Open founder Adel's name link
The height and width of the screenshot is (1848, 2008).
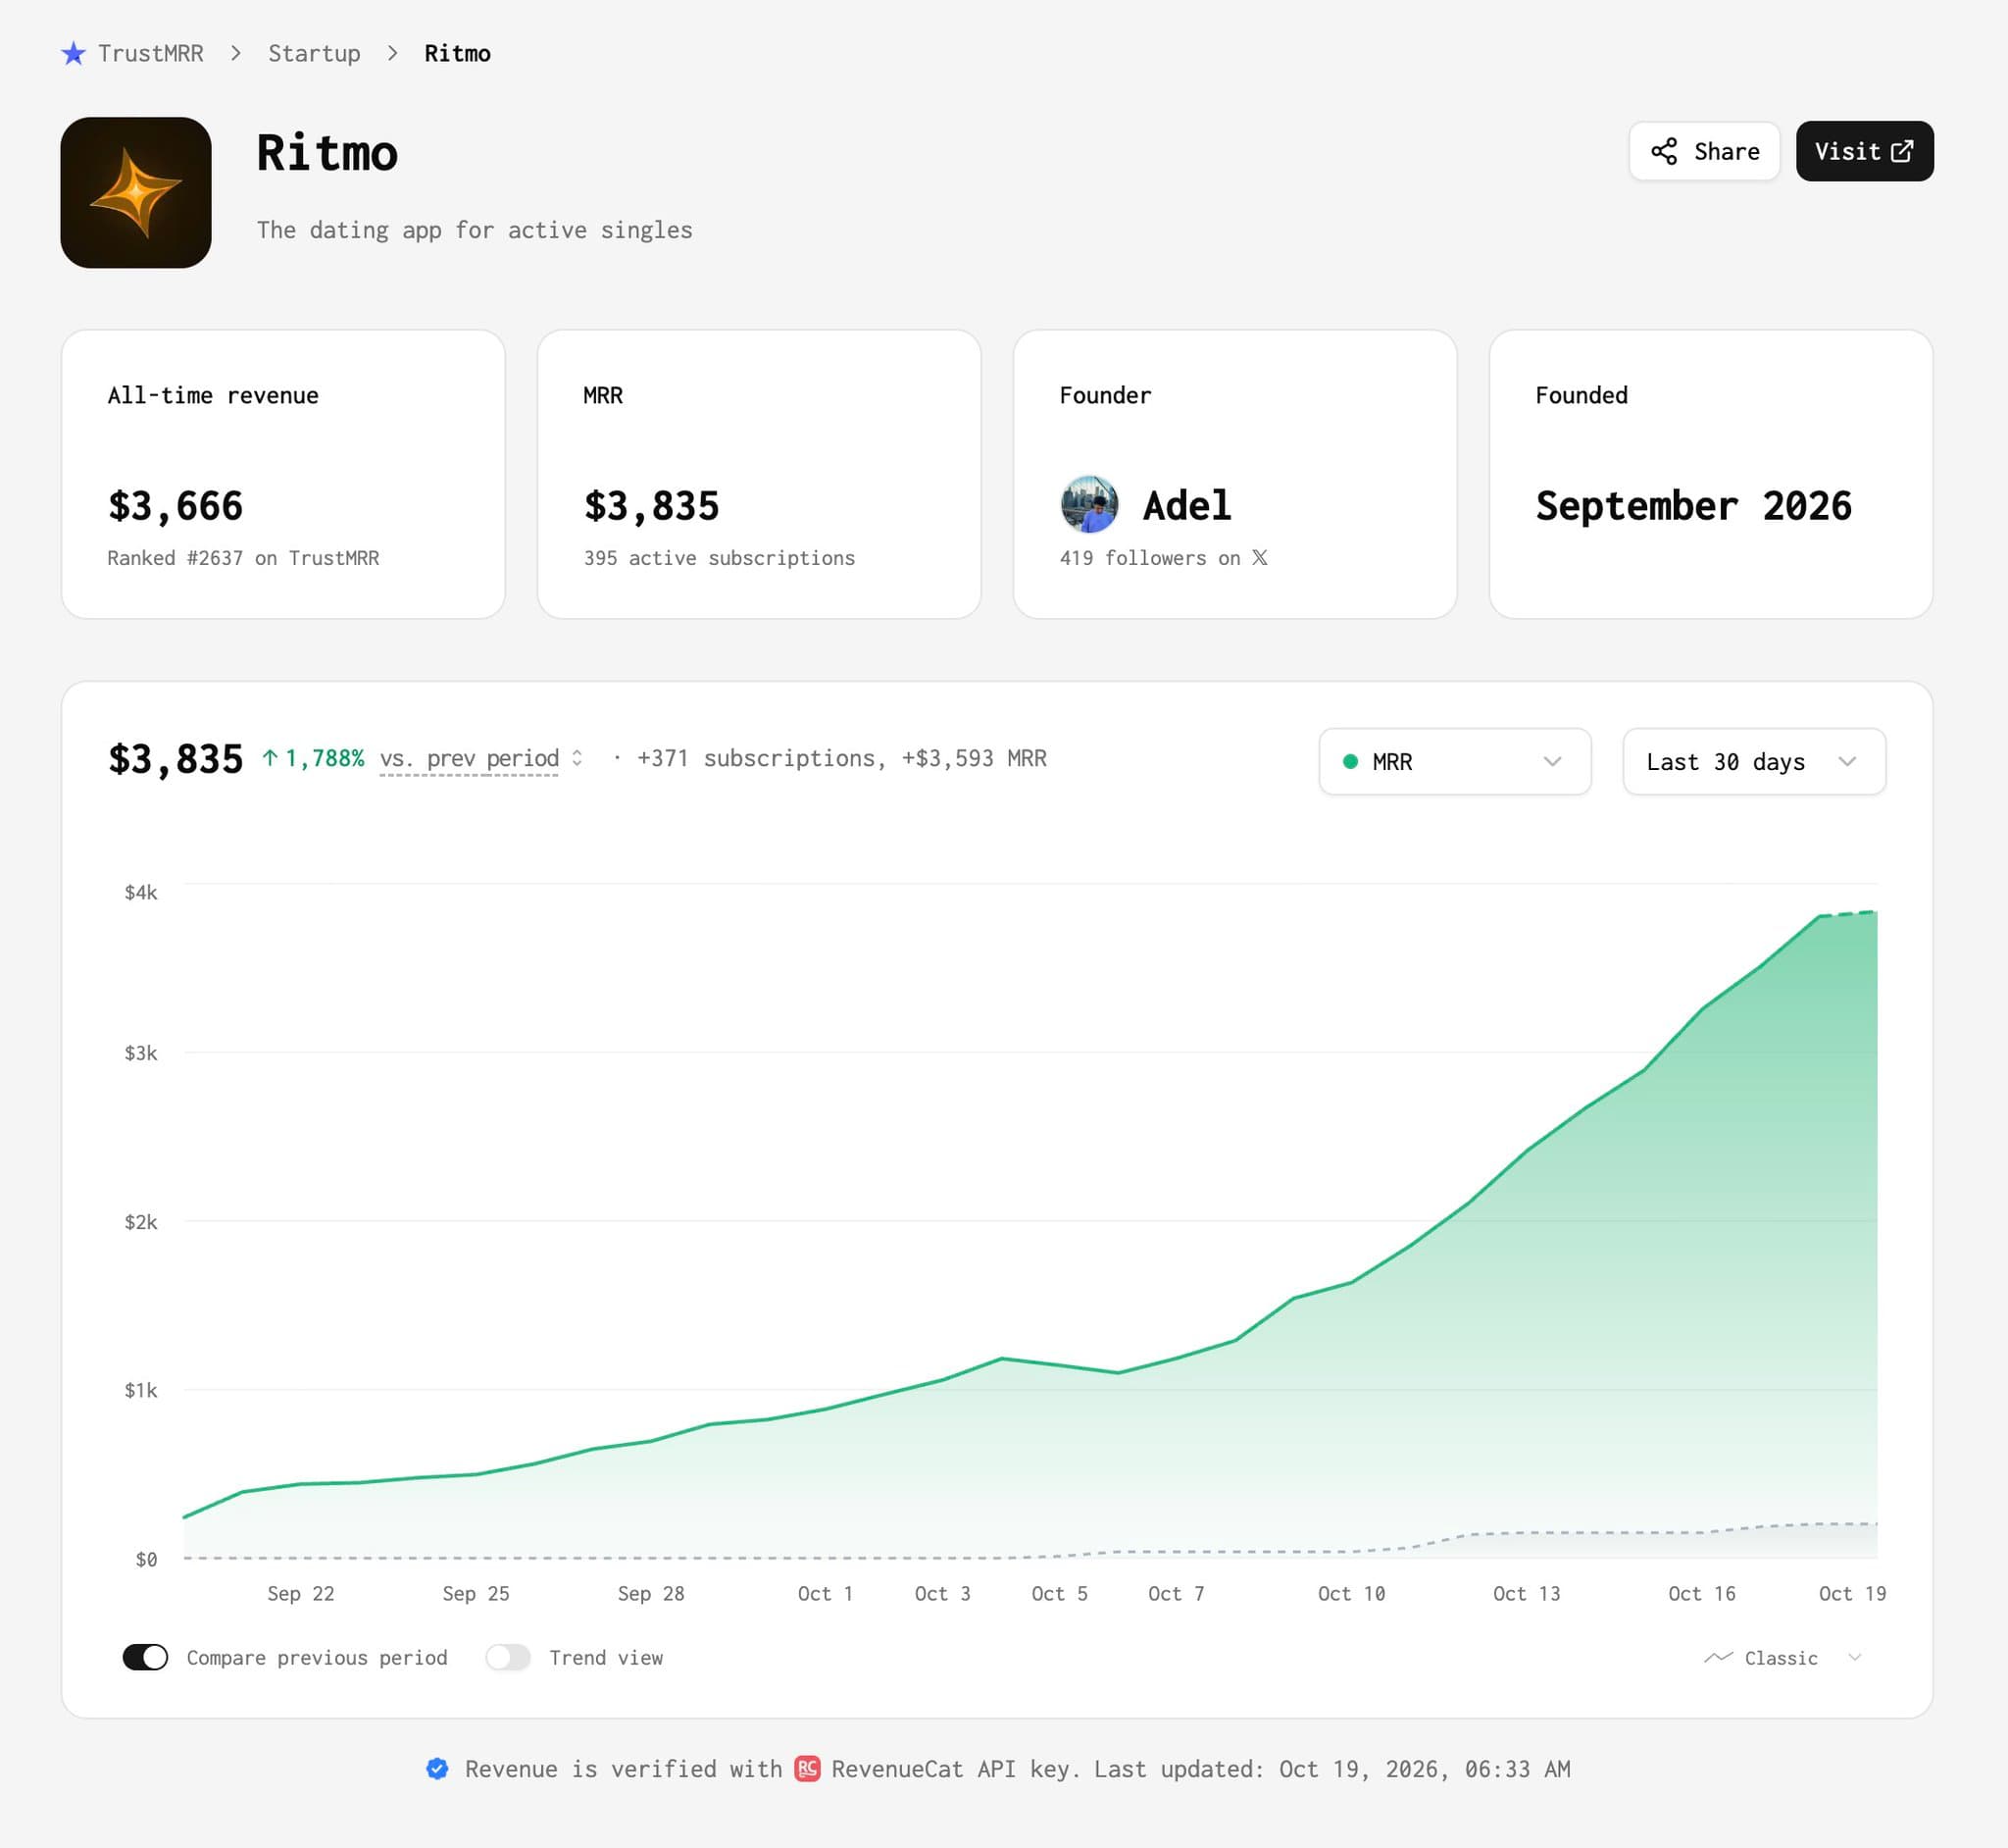click(x=1186, y=505)
